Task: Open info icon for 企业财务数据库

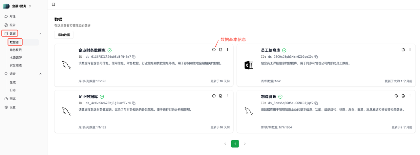Action: click(214, 50)
